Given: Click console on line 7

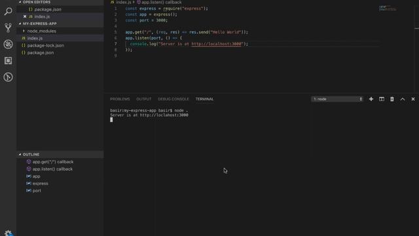Looking at the screenshot, I should pos(138,44).
